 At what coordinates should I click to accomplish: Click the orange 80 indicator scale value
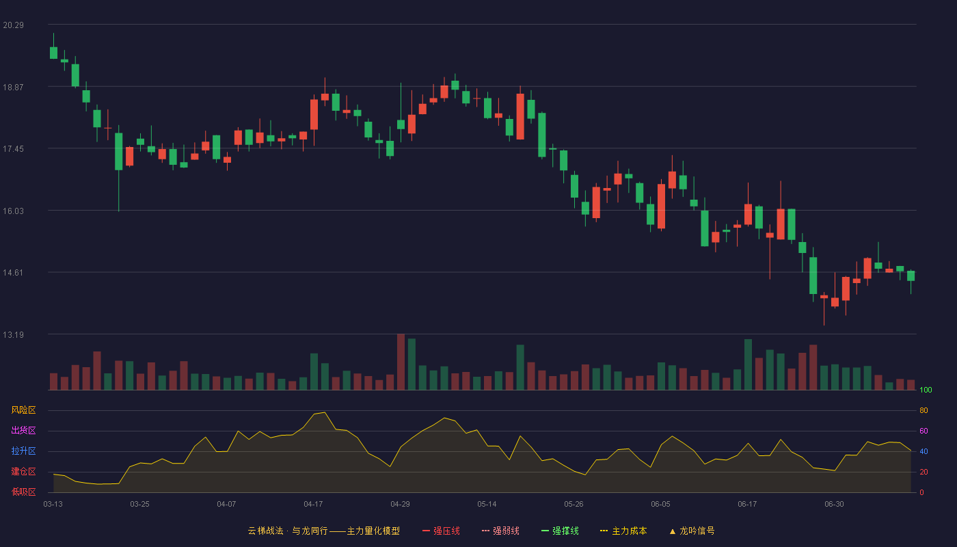pos(924,411)
